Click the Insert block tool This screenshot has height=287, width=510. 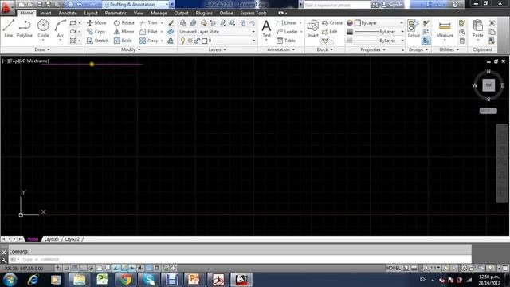click(x=312, y=29)
